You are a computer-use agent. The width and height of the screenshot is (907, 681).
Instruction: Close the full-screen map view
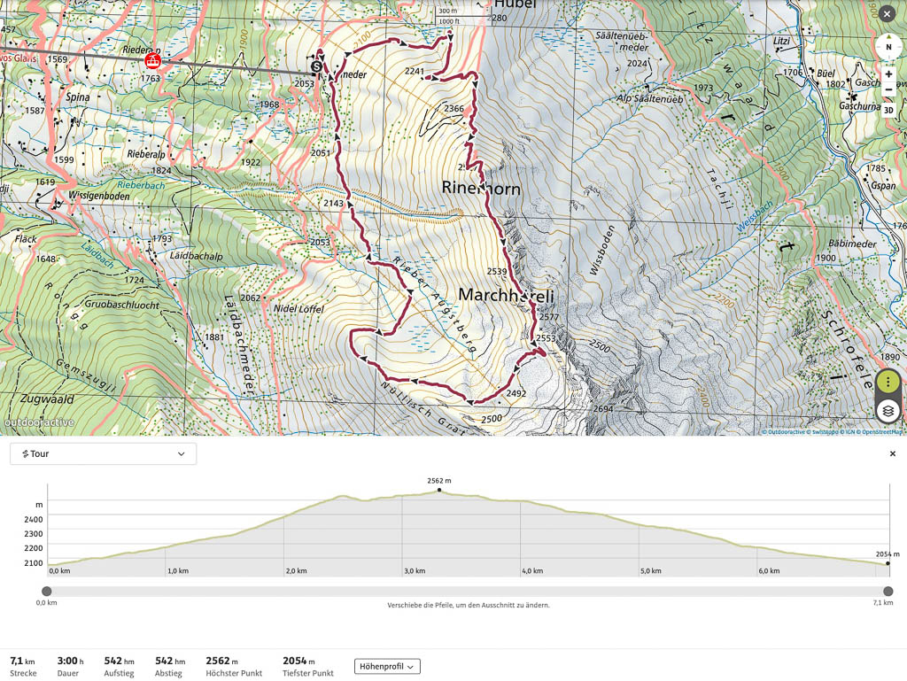(x=887, y=13)
